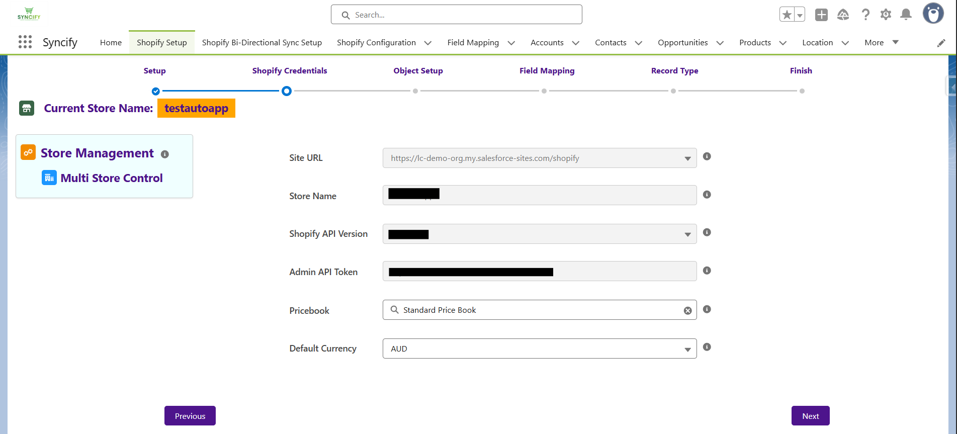Viewport: 957px width, 434px height.
Task: Show info icon for Admin API Token
Action: [707, 271]
